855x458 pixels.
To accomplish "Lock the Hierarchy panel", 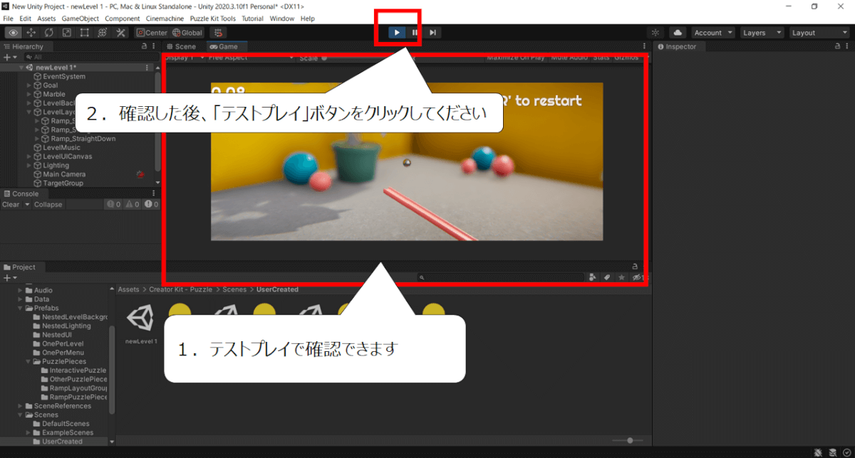I will [144, 46].
